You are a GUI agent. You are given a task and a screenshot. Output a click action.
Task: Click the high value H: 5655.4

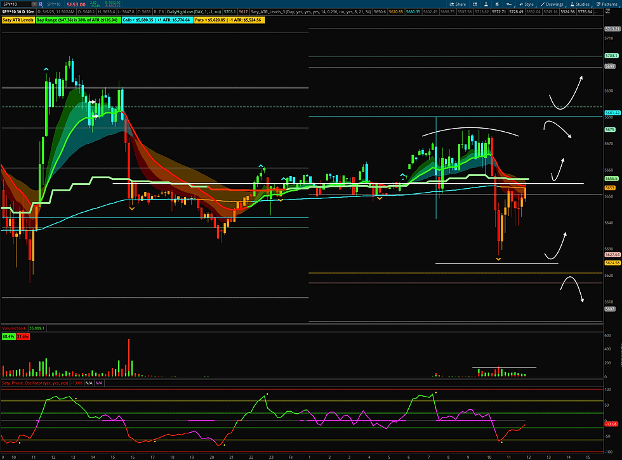(107, 12)
